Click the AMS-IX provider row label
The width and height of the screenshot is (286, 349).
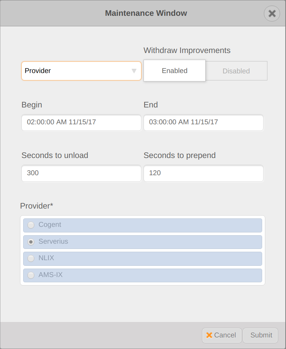[x=51, y=275]
